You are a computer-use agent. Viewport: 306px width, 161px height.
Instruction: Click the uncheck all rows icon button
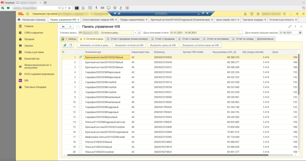tap(71, 45)
